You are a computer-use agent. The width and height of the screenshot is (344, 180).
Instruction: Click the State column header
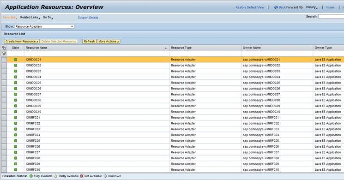pyautogui.click(x=15, y=48)
